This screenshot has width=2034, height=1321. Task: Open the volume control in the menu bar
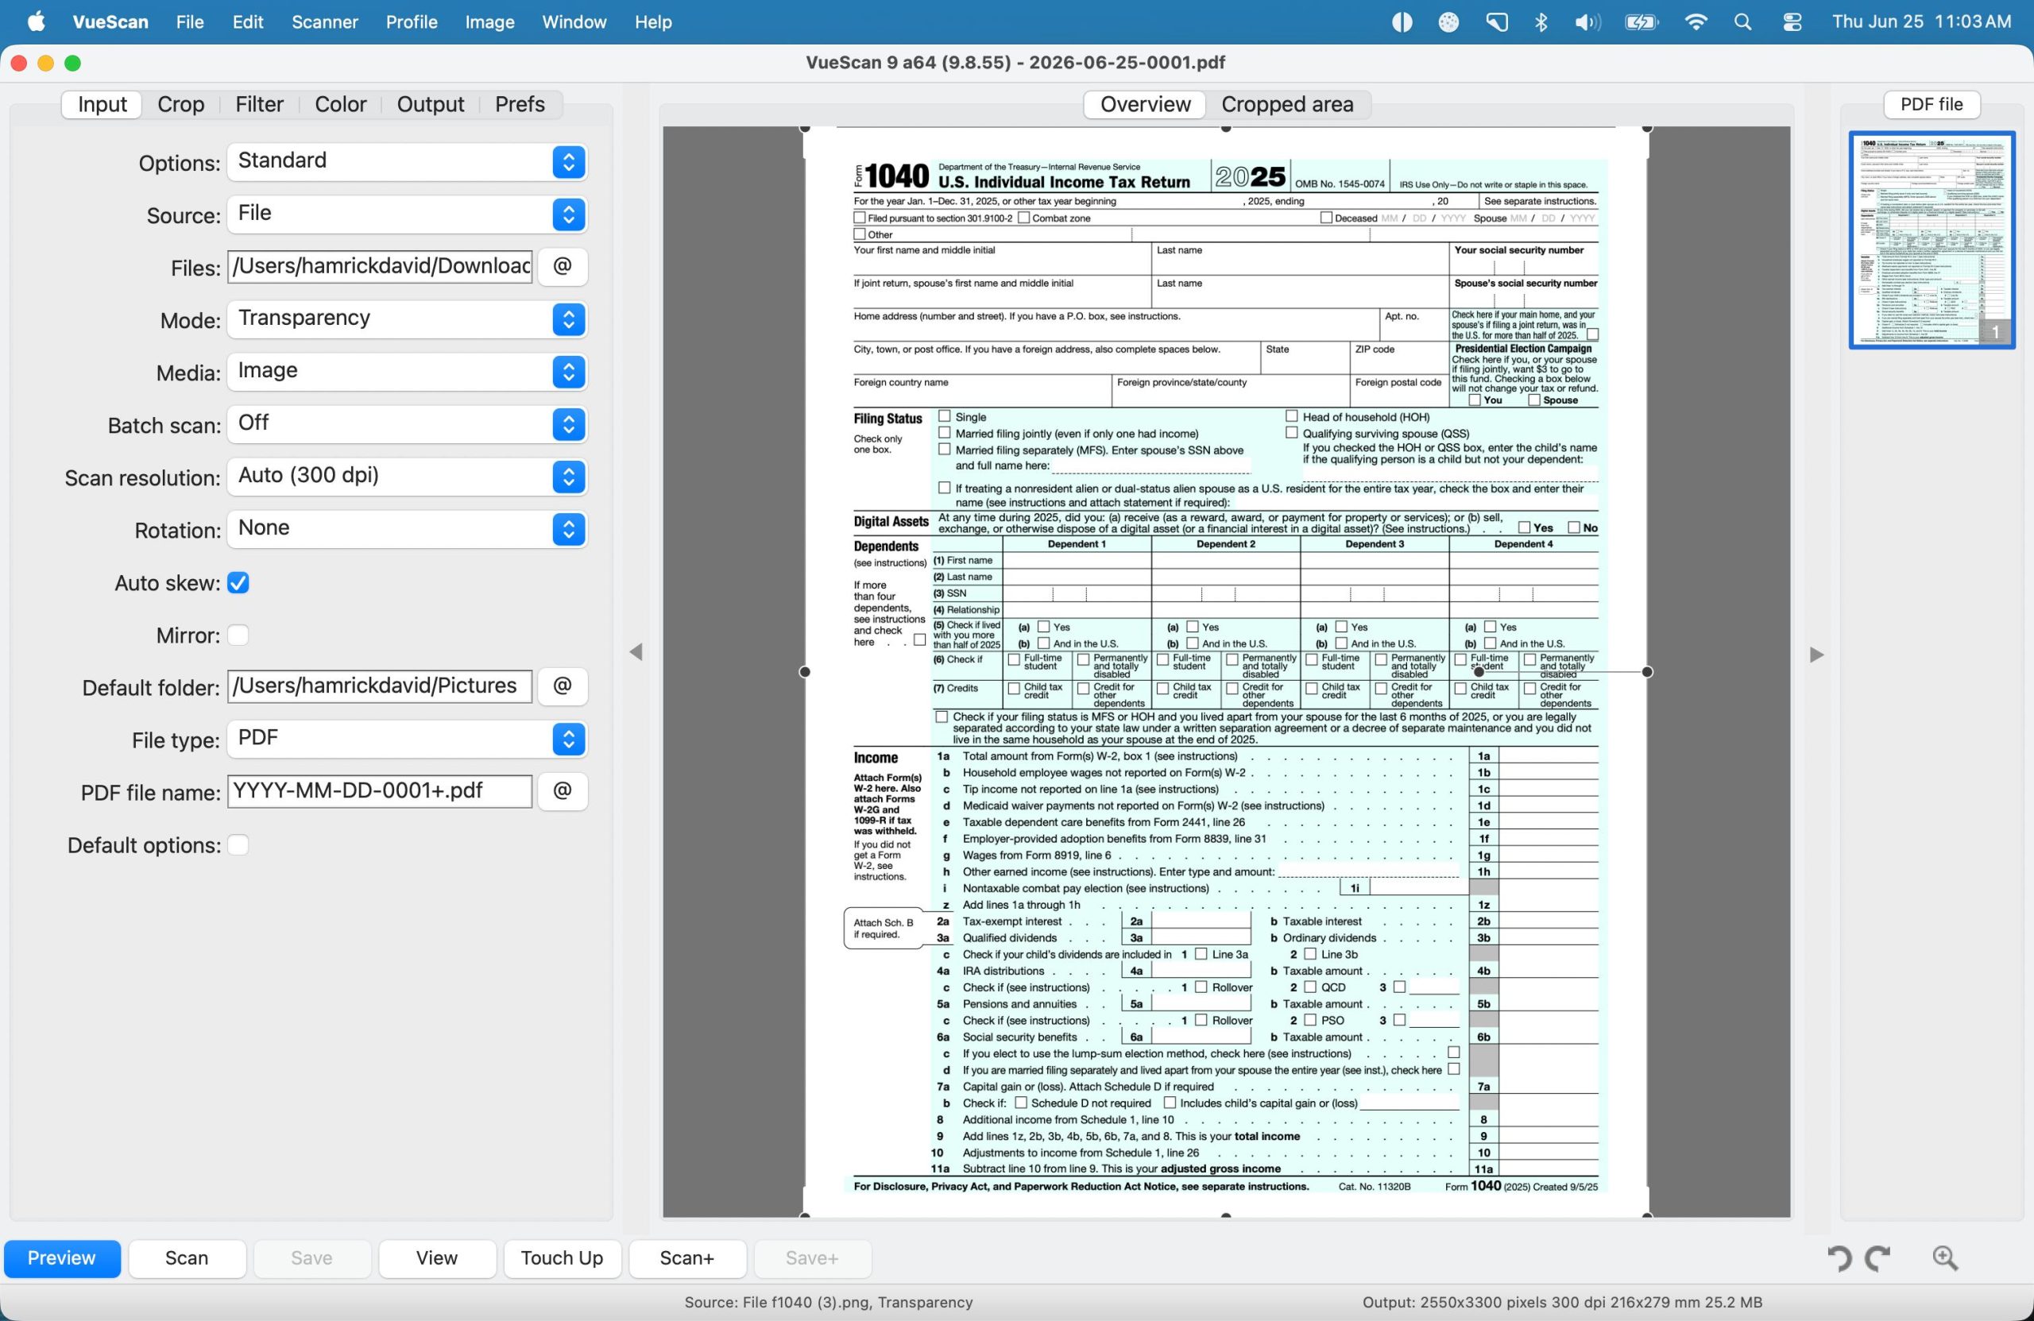click(x=1587, y=22)
